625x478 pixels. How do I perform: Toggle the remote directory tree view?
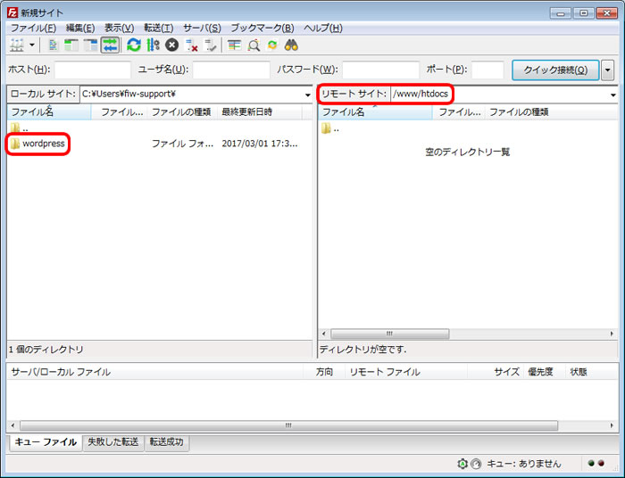click(x=90, y=45)
